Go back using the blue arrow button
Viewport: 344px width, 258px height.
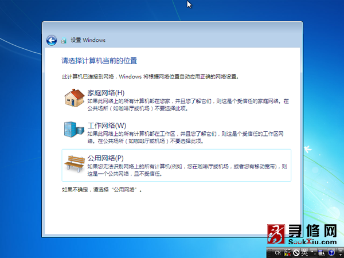52,40
